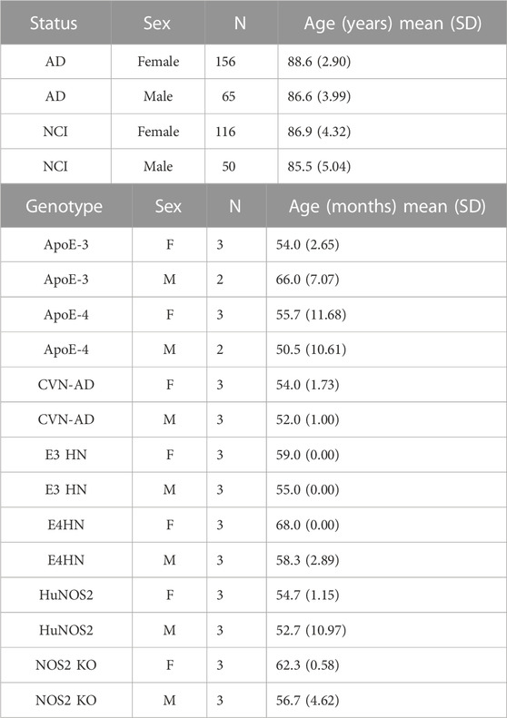Click the Age (years) mean (SD) header

393,24
